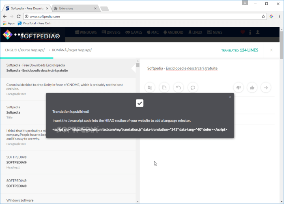
Task: Click ROMÂNĂ target language label
Action: (72, 50)
